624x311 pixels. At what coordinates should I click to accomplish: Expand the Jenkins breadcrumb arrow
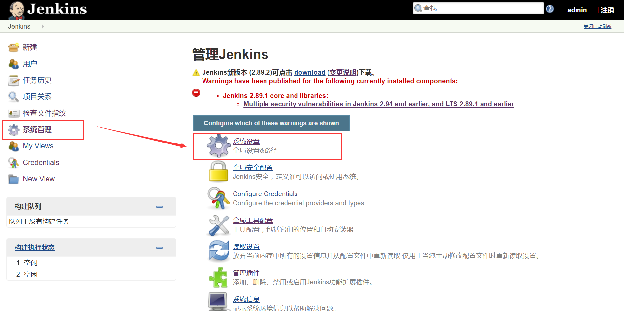click(43, 26)
